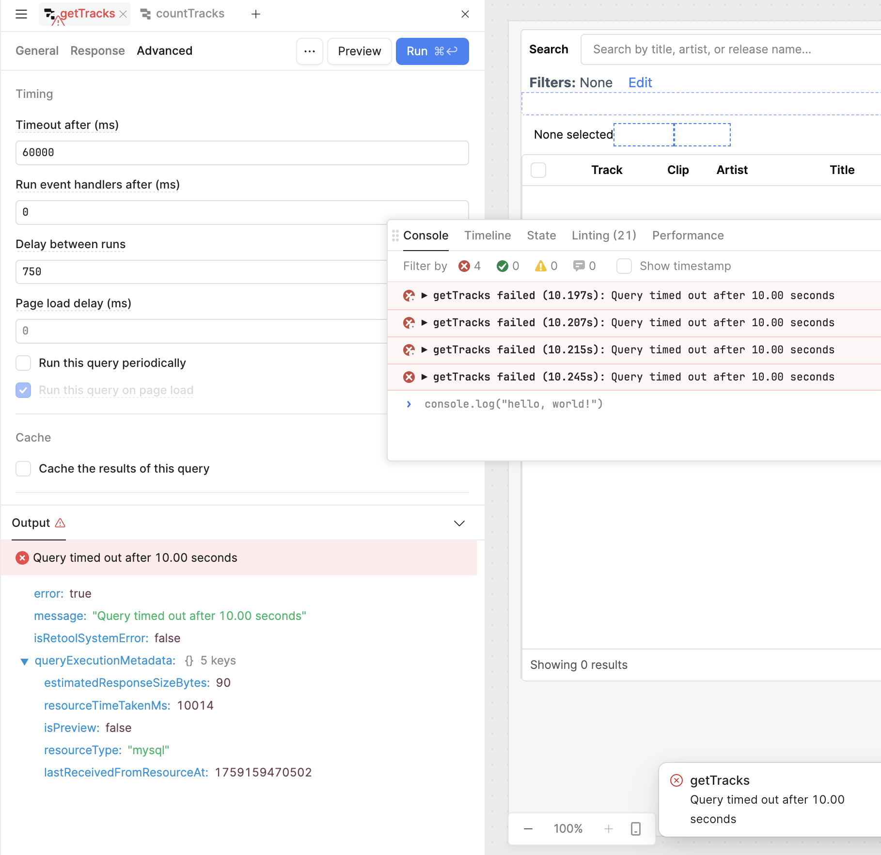Enable Run this query periodically checkbox
The height and width of the screenshot is (855, 881).
(23, 363)
